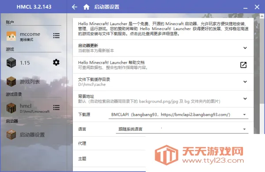This screenshot has width=265, height=172.
Task: Click the 当前版本为最新版本 status text
Action: click(96, 50)
